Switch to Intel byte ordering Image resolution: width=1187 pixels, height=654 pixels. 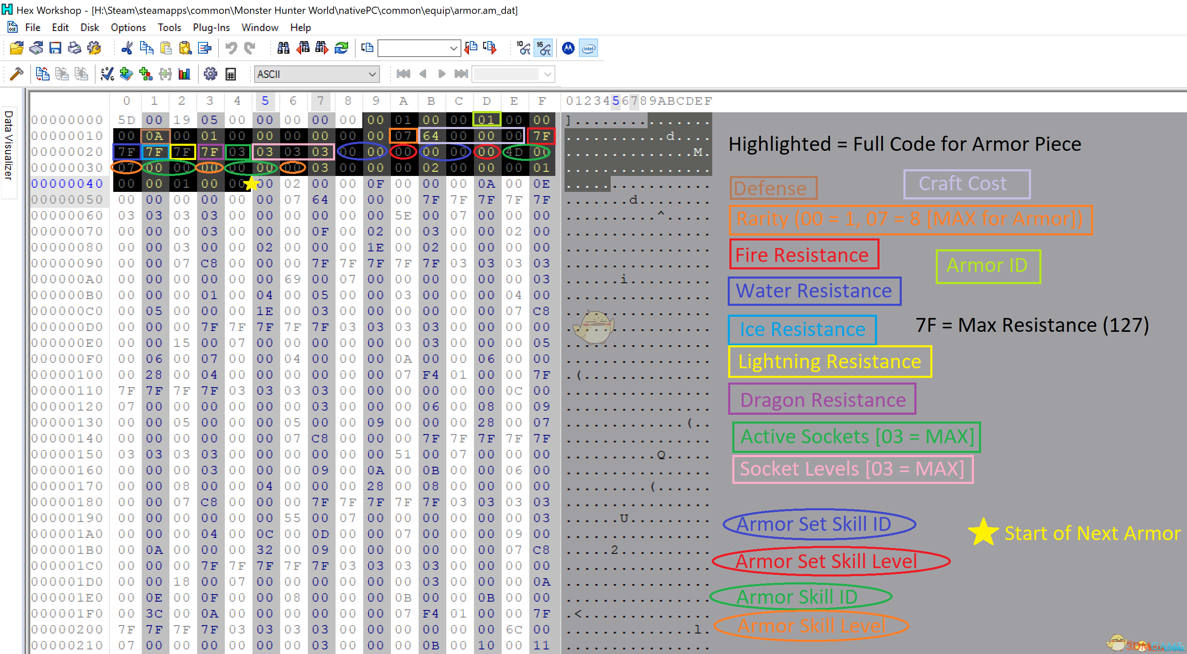(588, 48)
